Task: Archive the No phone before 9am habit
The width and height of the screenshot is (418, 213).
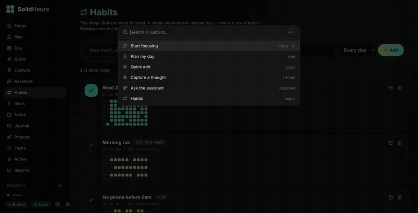Action: [x=390, y=197]
